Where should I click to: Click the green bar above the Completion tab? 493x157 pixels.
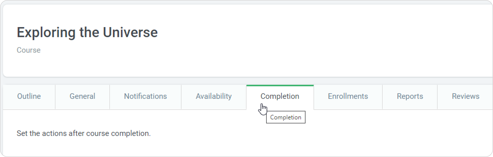(280, 86)
